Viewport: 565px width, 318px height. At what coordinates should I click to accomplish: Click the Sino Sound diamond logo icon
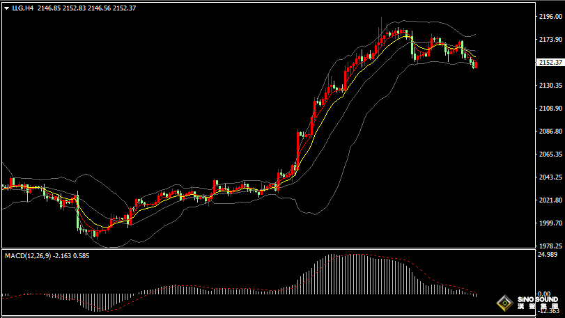504,303
